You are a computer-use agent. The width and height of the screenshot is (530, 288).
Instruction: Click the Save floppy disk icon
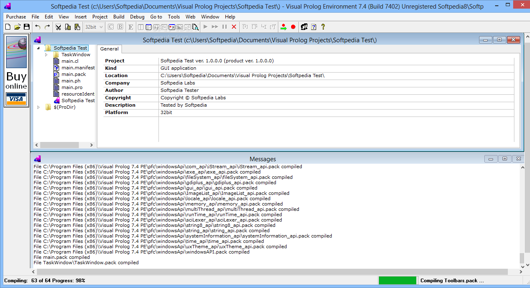click(x=27, y=27)
